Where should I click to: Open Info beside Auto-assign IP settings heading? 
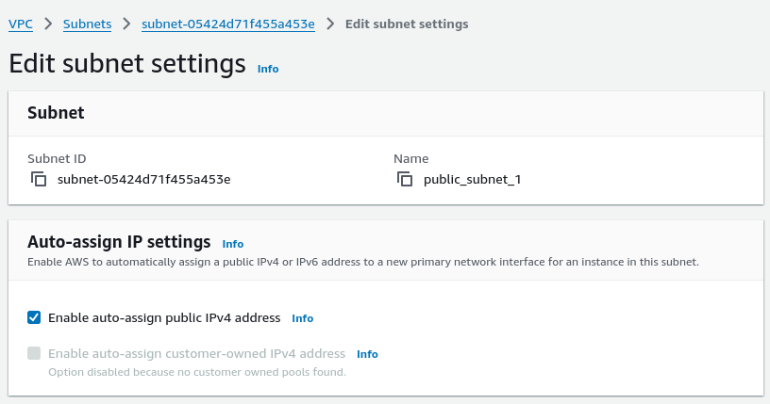(233, 244)
